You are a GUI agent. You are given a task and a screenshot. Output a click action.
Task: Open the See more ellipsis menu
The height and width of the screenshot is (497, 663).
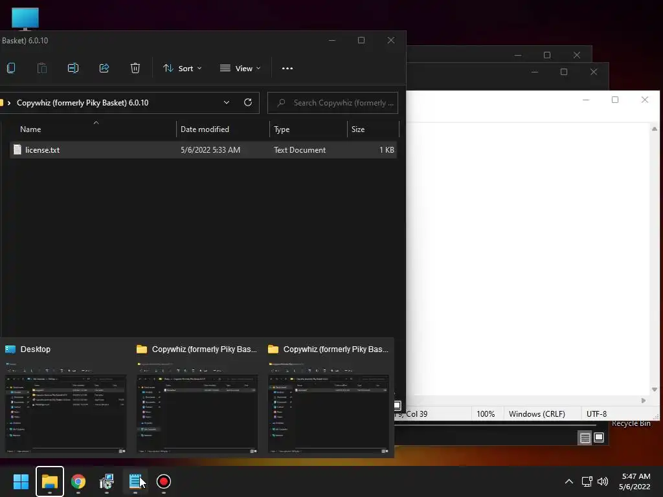pos(287,69)
